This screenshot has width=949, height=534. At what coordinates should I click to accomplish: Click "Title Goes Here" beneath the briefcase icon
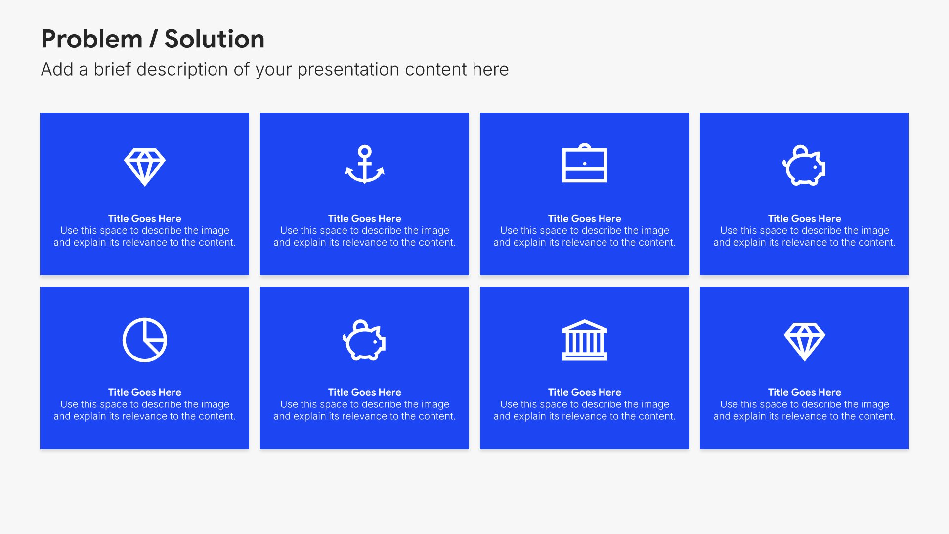(x=585, y=218)
